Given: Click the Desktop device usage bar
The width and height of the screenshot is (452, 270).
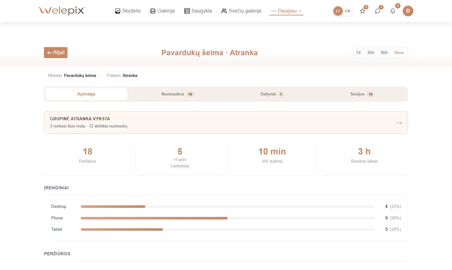Looking at the screenshot, I should tap(228, 207).
